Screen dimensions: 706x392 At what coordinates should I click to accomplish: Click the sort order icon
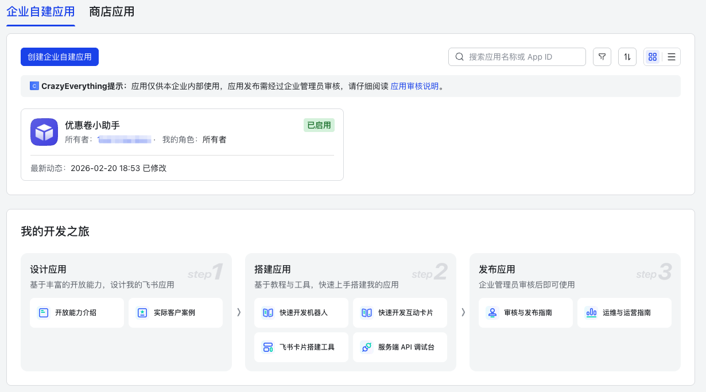point(627,57)
